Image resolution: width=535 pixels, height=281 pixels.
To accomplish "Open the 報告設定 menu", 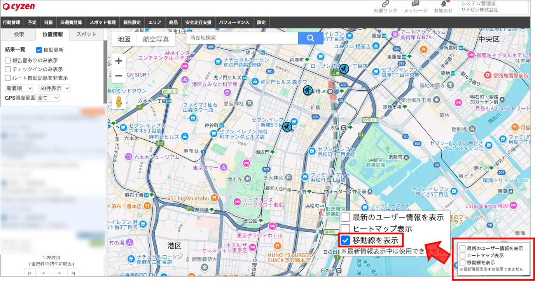I will coord(132,22).
